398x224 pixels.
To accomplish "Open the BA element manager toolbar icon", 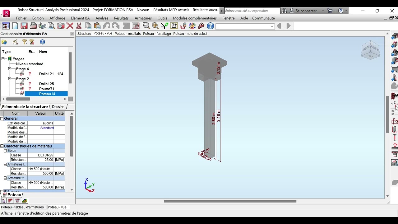I will coord(6,26).
